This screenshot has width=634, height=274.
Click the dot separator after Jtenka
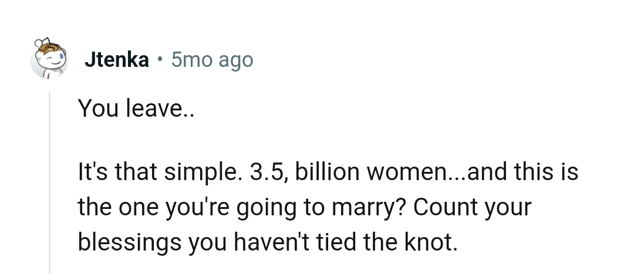point(160,60)
